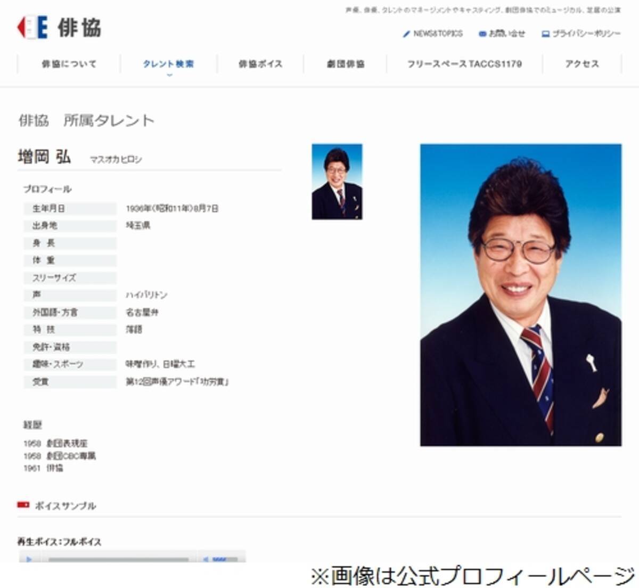Open the 俳協について menu item
The image size is (639, 588).
(x=69, y=64)
